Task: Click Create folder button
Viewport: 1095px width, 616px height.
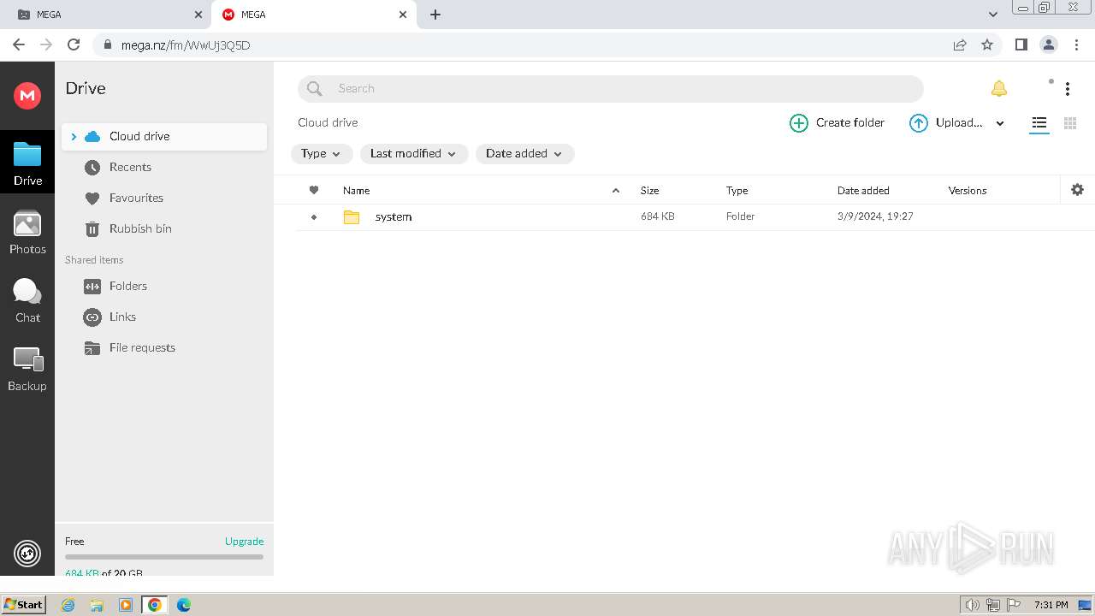Action: (837, 122)
